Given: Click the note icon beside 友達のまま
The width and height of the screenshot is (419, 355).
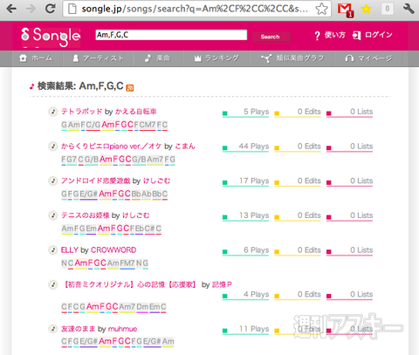Looking at the screenshot, I should (x=52, y=329).
